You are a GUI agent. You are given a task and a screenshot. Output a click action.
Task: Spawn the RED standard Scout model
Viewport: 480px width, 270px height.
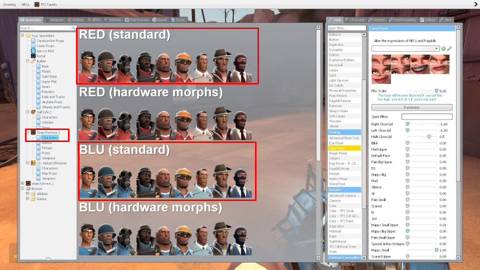point(88,67)
